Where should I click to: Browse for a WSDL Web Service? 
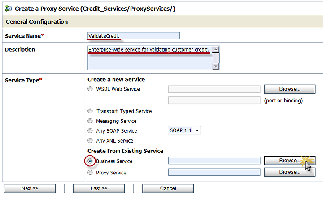click(x=290, y=89)
